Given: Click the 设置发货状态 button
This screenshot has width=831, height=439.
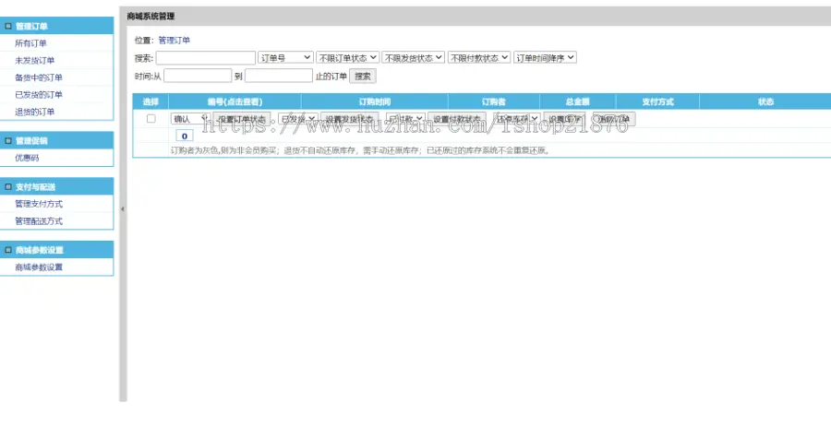Looking at the screenshot, I should [x=349, y=119].
